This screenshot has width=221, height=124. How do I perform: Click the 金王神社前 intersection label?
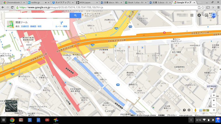tap(211, 86)
